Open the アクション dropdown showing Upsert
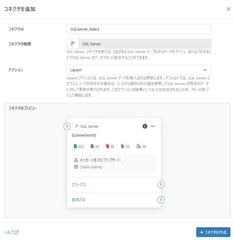Image resolution: width=234 pixels, height=240 pixels. 139,70
